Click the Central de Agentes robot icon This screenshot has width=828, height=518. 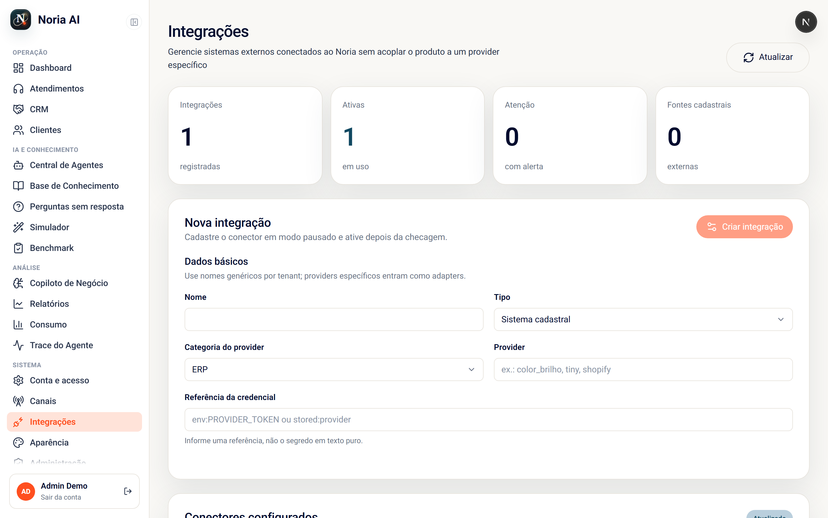[x=18, y=165]
